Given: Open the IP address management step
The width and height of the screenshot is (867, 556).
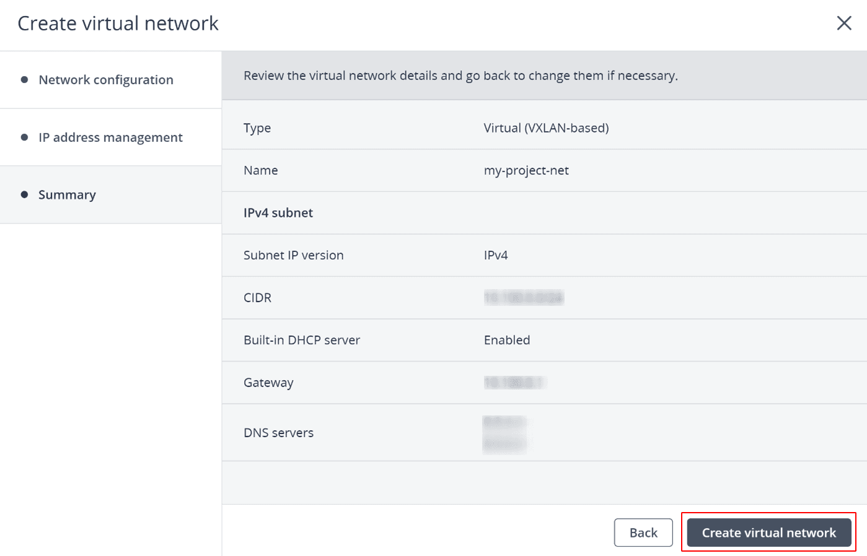Looking at the screenshot, I should [x=110, y=137].
